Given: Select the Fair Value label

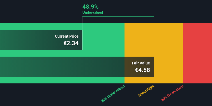Looking at the screenshot, I should coord(141,63).
